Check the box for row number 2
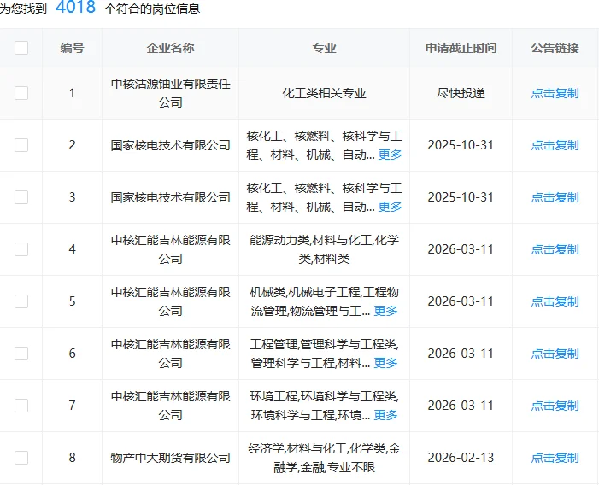Screen dimensions: 599x485 21,145
